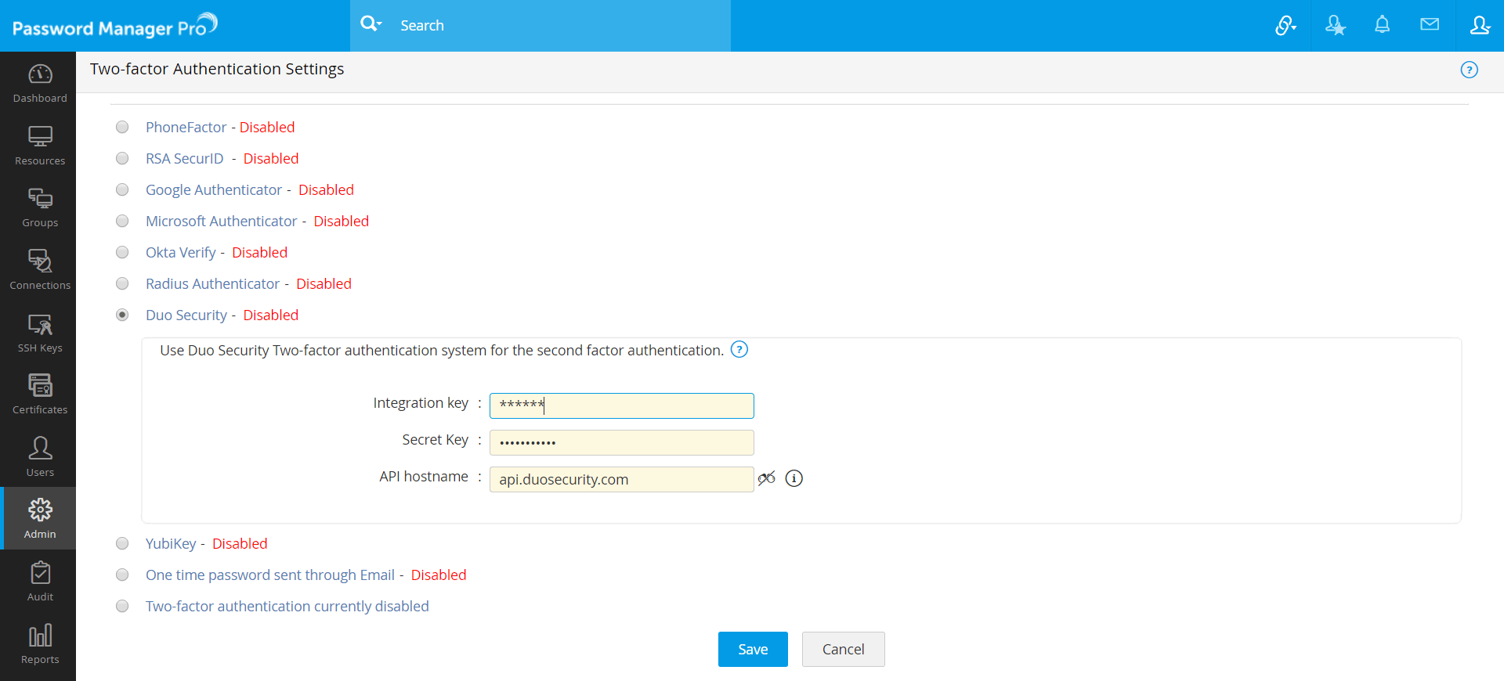Click the user-with-star icon in the header
This screenshot has width=1504, height=681.
1335,26
